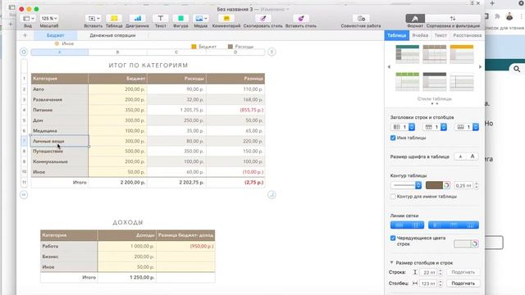Open color wheel for table outline
525x295 pixels.
[446, 185]
